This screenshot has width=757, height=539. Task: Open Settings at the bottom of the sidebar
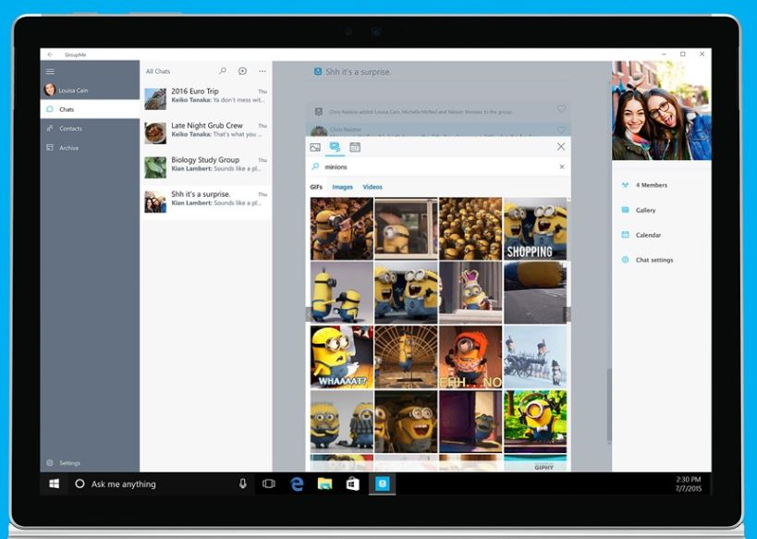pos(90,462)
